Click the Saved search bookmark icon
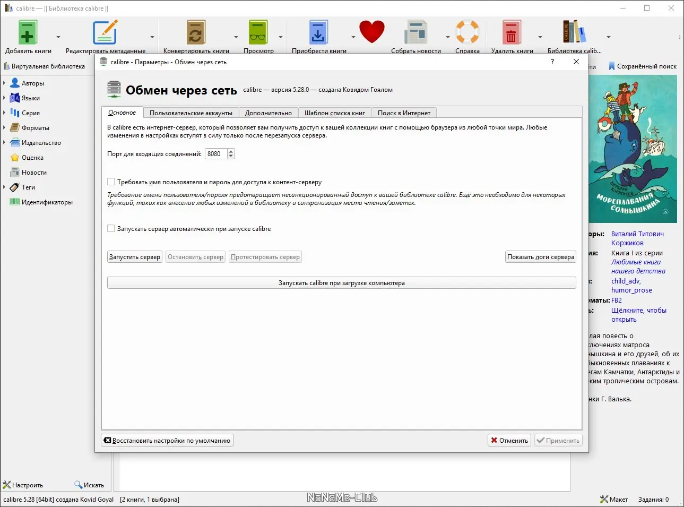Viewport: 684px width, 507px height. [x=612, y=66]
